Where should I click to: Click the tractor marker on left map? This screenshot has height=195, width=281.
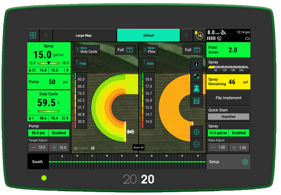click(130, 132)
